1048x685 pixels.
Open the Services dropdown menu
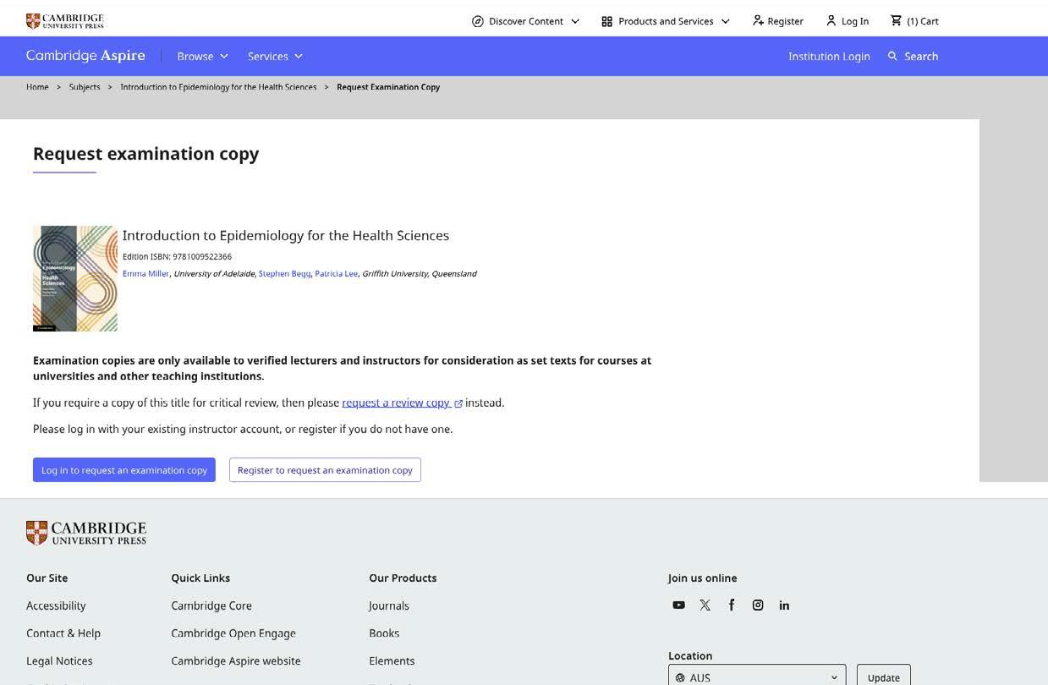coord(275,56)
